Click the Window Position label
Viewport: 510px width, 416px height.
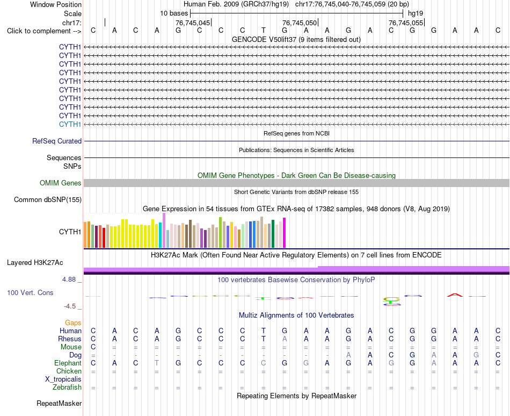[56, 4]
